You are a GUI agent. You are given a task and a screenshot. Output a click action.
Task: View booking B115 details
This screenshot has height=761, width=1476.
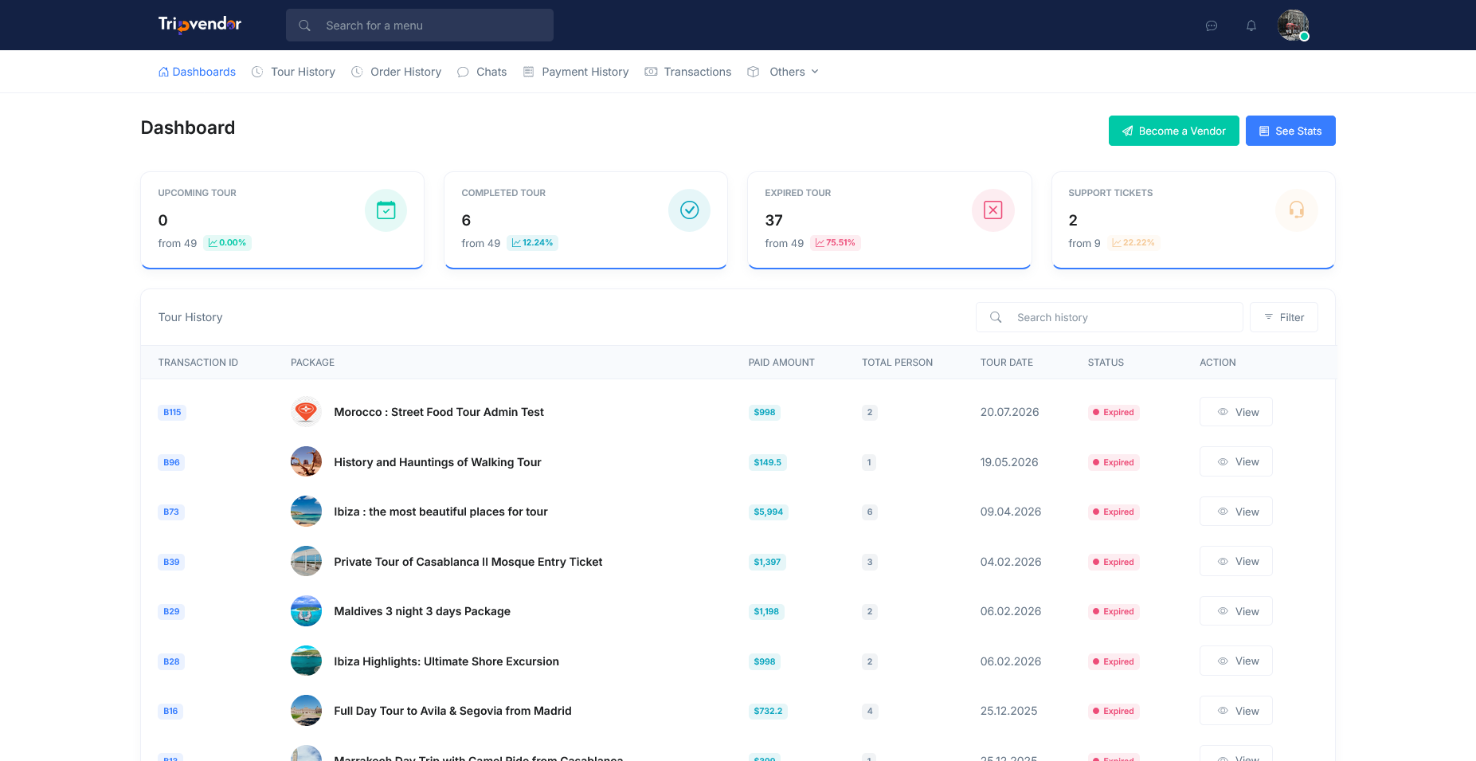point(1236,412)
